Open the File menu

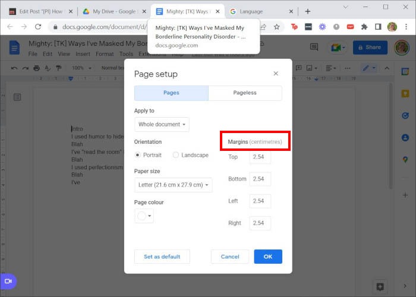click(x=33, y=54)
